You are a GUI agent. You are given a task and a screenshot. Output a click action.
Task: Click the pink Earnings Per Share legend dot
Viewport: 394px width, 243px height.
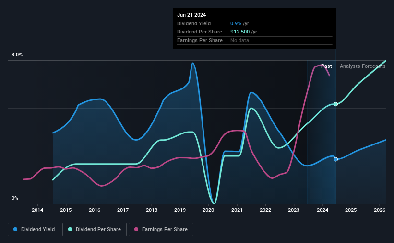[x=136, y=229]
